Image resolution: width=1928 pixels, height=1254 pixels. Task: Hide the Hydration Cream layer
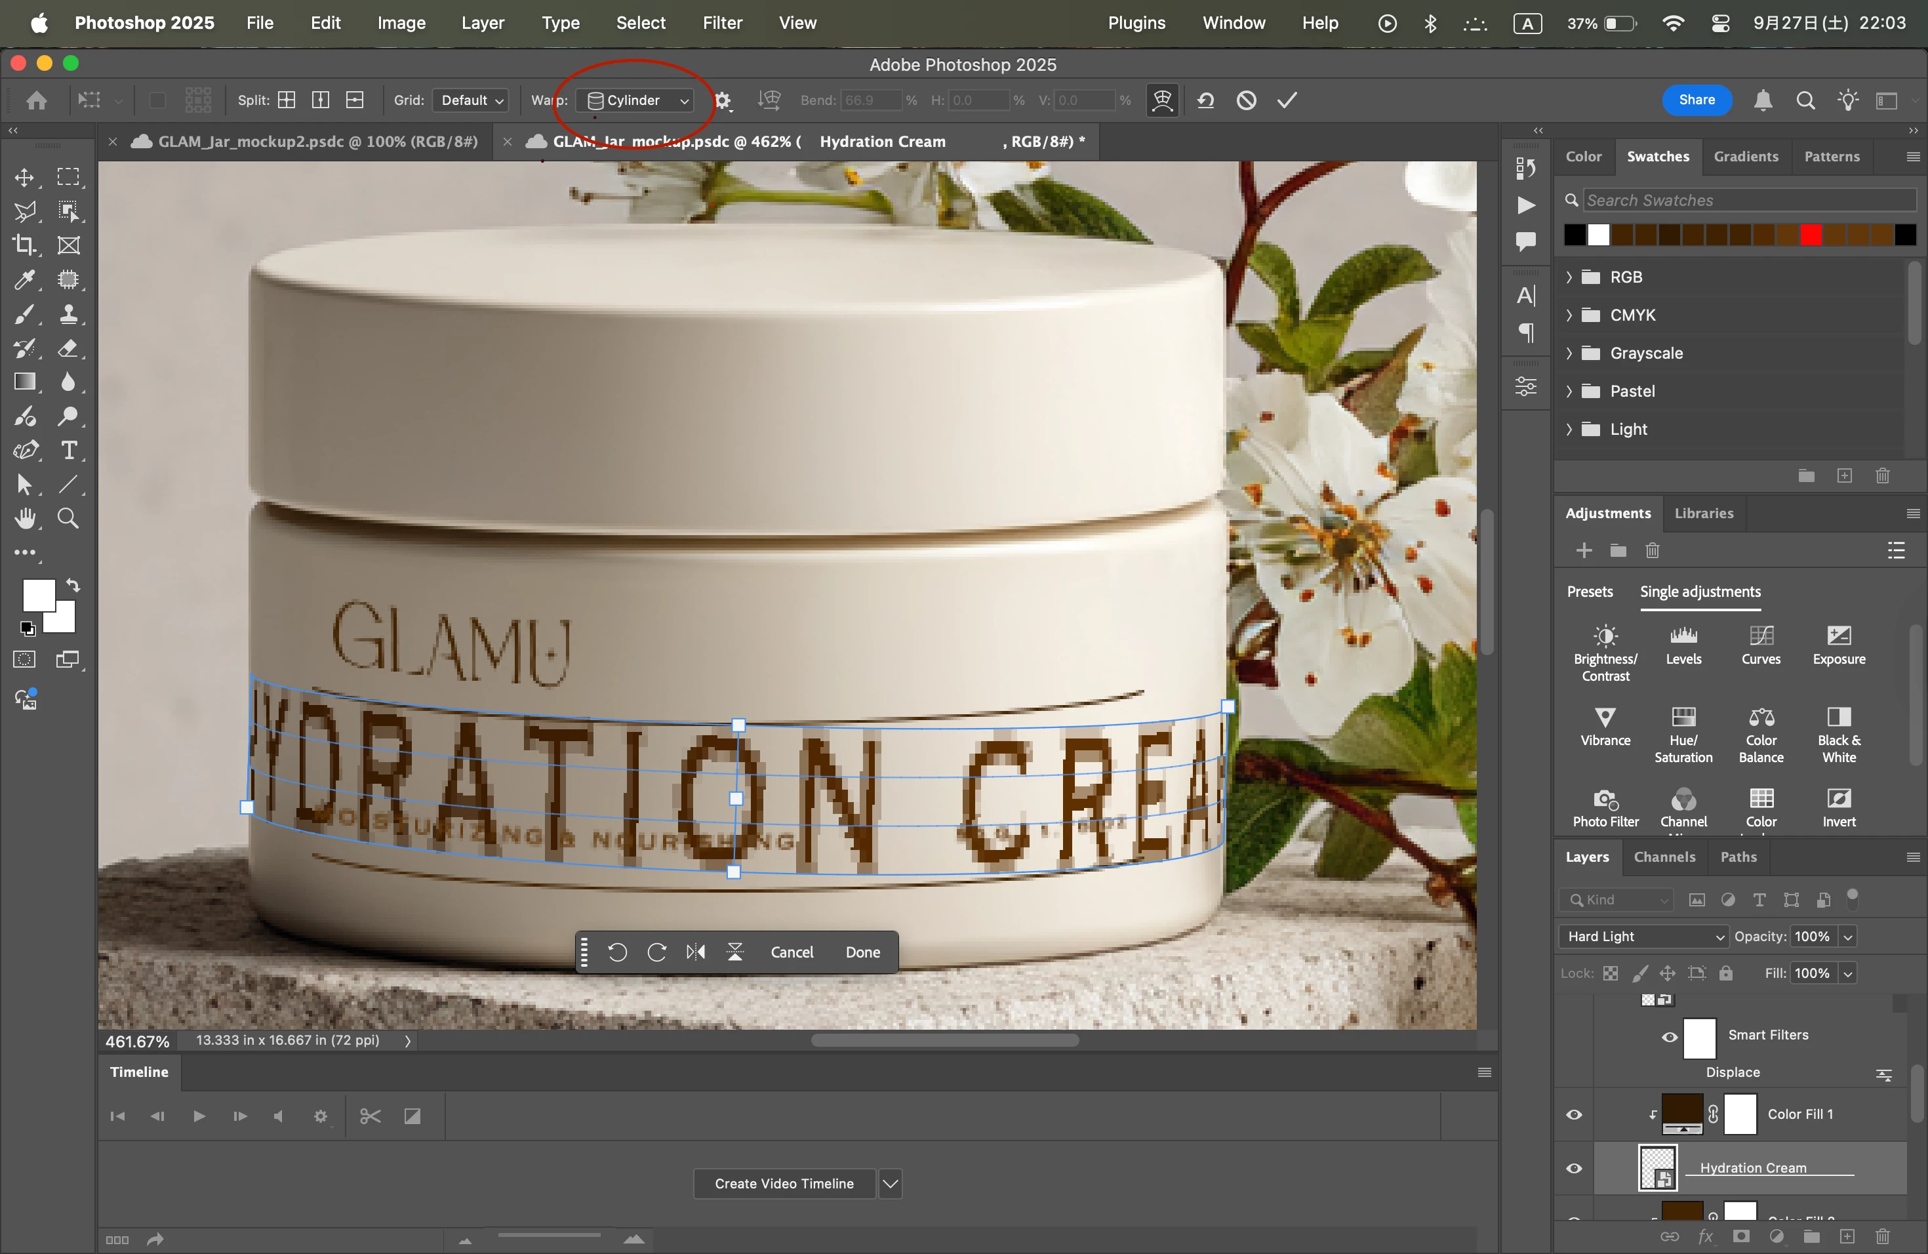pos(1574,1168)
